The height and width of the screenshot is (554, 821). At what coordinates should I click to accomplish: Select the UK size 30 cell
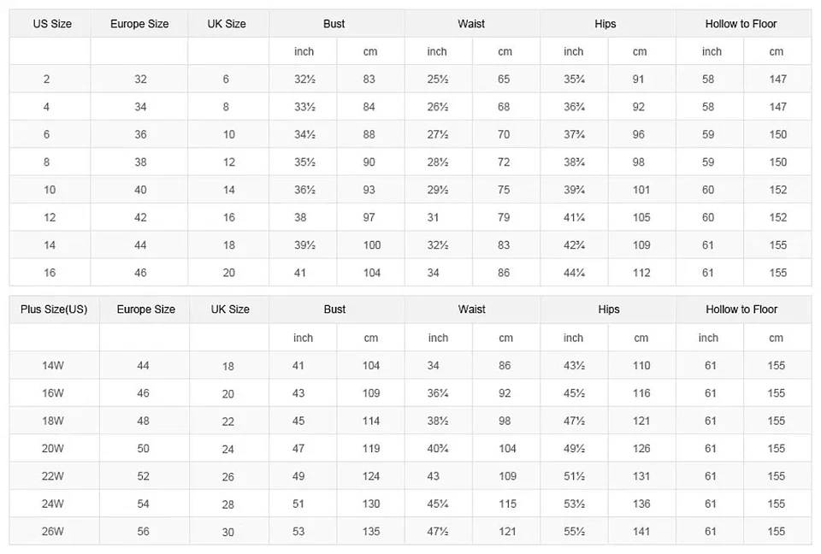point(228,532)
